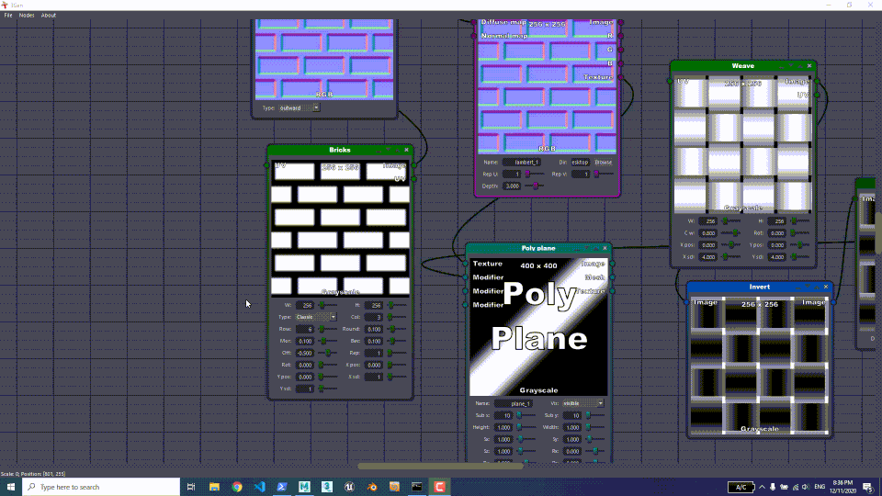Open the Vis dropdown in Poly plane node
The width and height of the screenshot is (882, 496).
582,403
